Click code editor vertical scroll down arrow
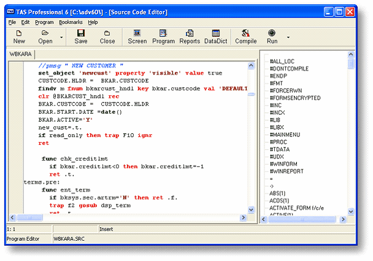This screenshot has width=373, height=261. pos(251,209)
